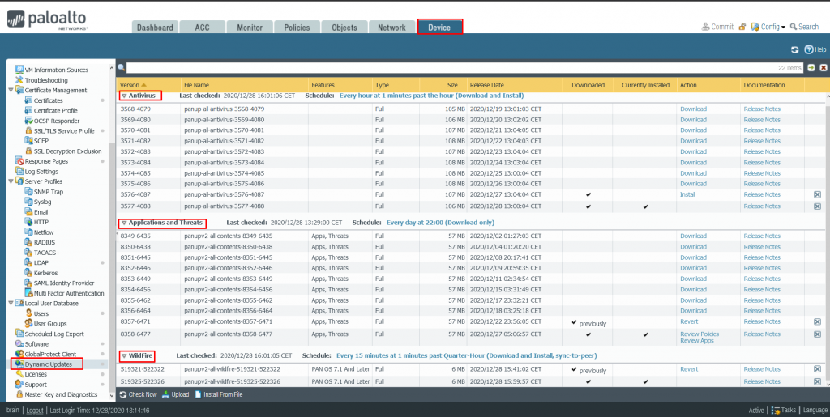The width and height of the screenshot is (830, 417).
Task: Click the Upload button
Action: [175, 394]
